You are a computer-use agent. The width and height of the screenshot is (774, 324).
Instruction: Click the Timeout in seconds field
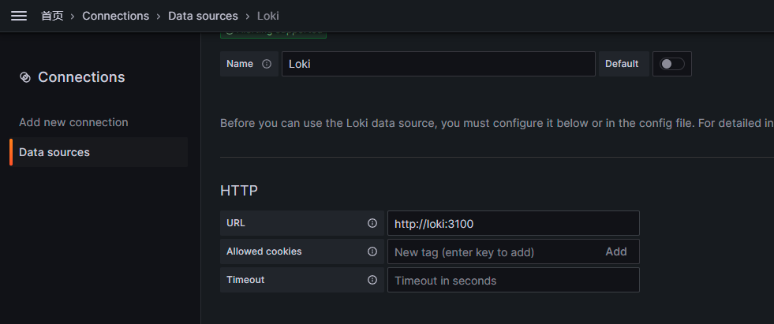pos(513,280)
